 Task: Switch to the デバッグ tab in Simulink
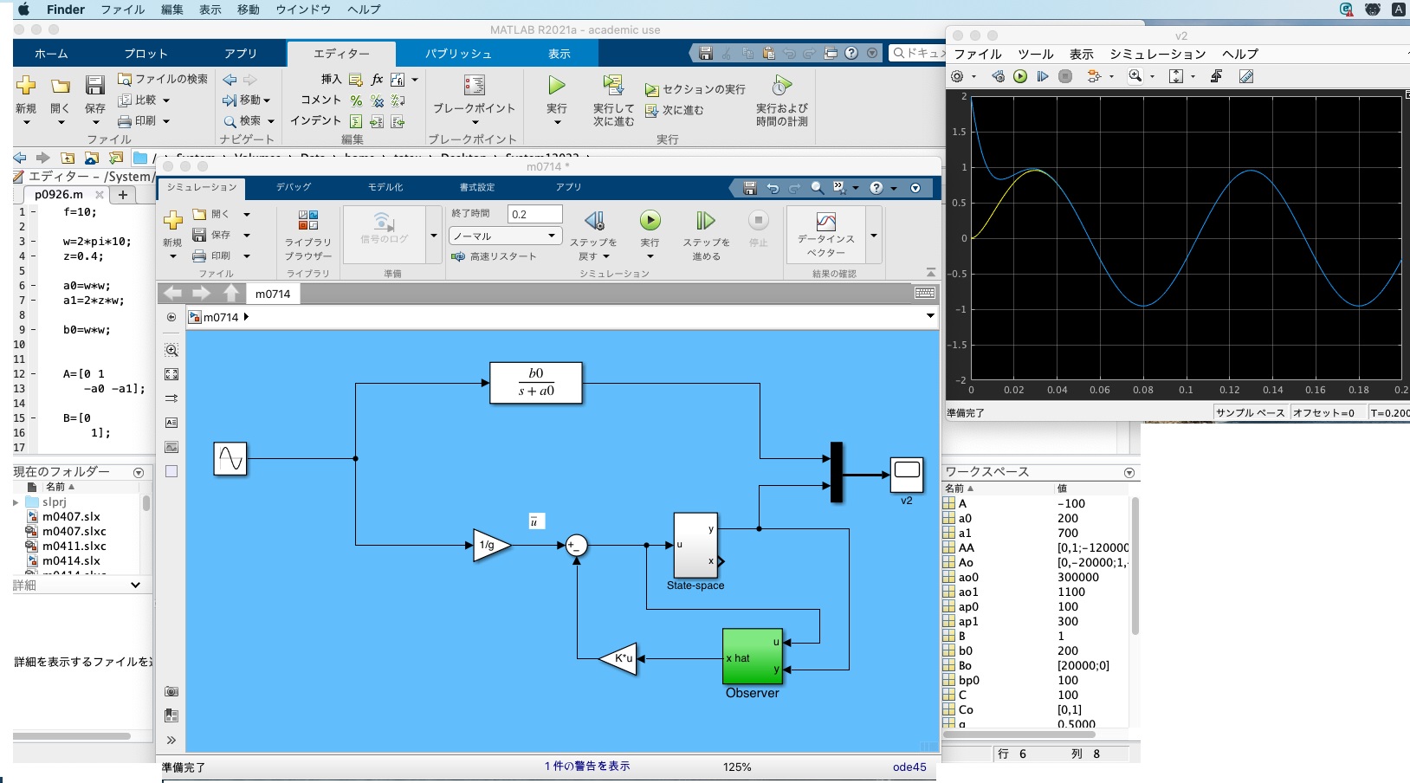click(x=294, y=187)
